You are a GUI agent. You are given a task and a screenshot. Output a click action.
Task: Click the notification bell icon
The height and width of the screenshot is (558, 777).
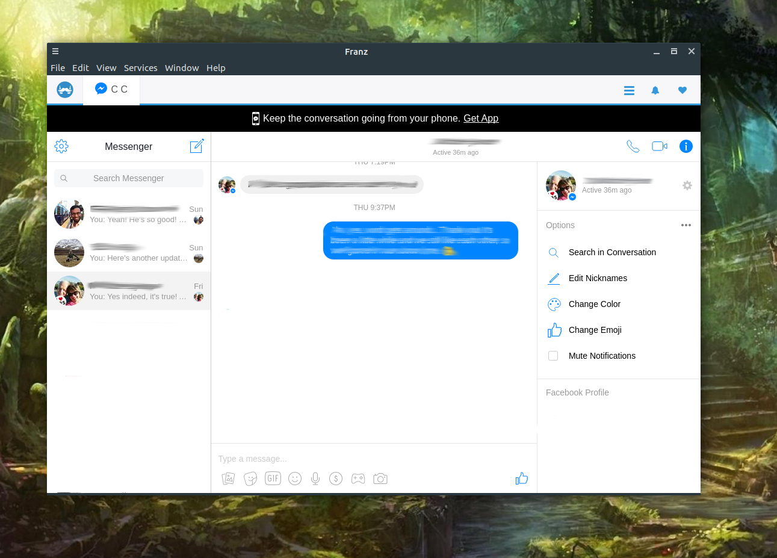click(x=655, y=90)
